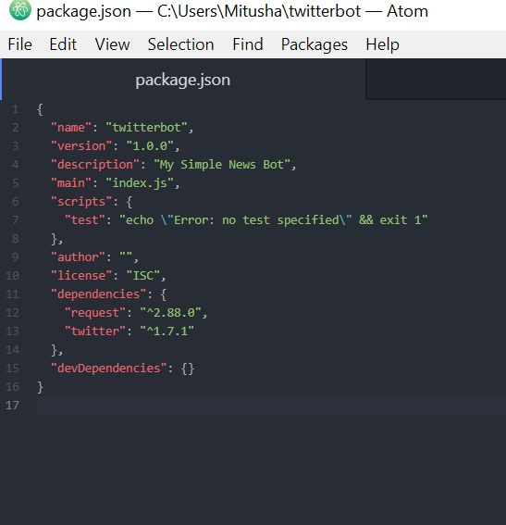506x525 pixels.
Task: Click the "^1.7.1" version value
Action: (167, 331)
